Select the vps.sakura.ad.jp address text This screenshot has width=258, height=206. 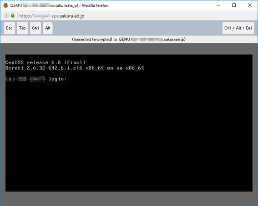(68, 16)
